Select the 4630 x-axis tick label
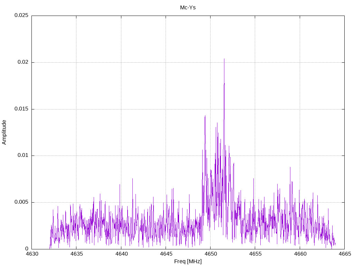354x266 pixels. (32, 254)
